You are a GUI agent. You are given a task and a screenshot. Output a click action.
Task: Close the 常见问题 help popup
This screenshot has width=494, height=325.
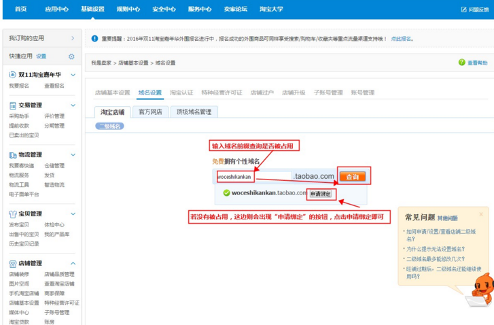point(481,214)
